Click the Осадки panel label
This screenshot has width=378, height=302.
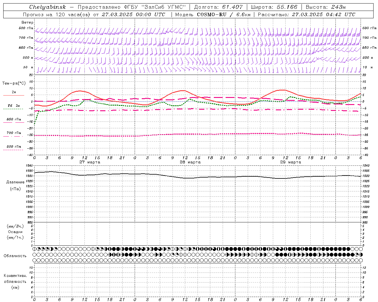(x=15, y=232)
